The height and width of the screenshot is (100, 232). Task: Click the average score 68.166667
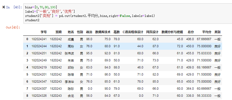pos(204,67)
